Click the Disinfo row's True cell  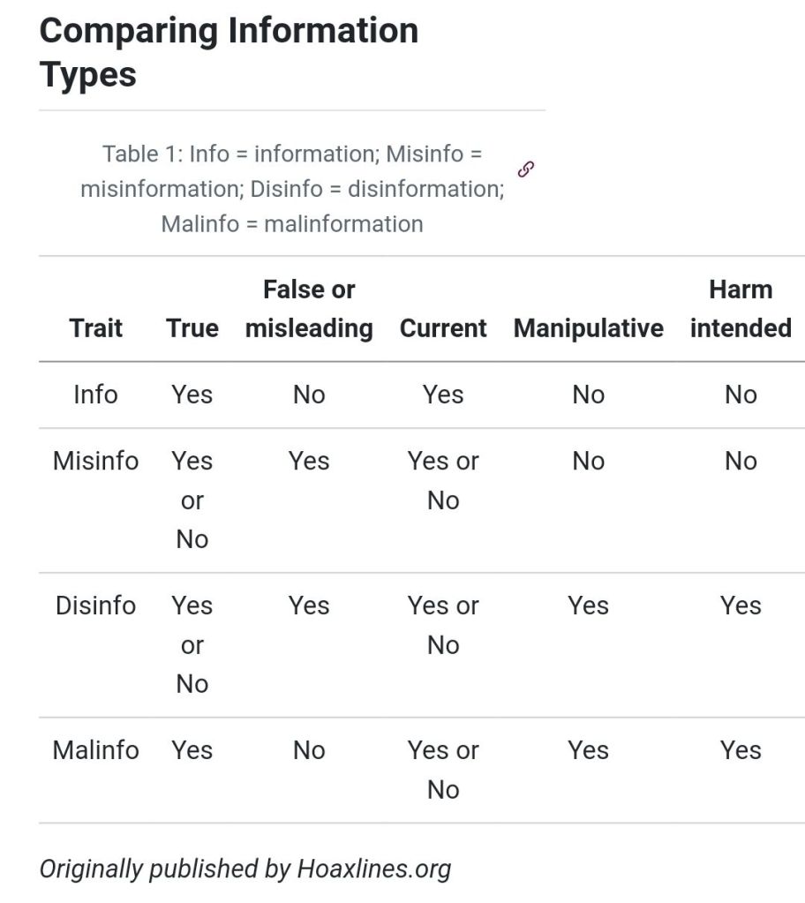(192, 644)
